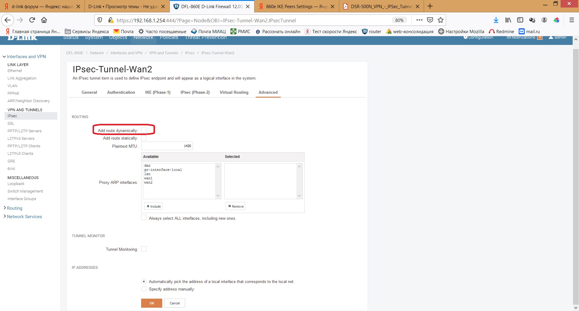Click the Plaintext MTU input field
The image size is (579, 311).
(x=167, y=146)
